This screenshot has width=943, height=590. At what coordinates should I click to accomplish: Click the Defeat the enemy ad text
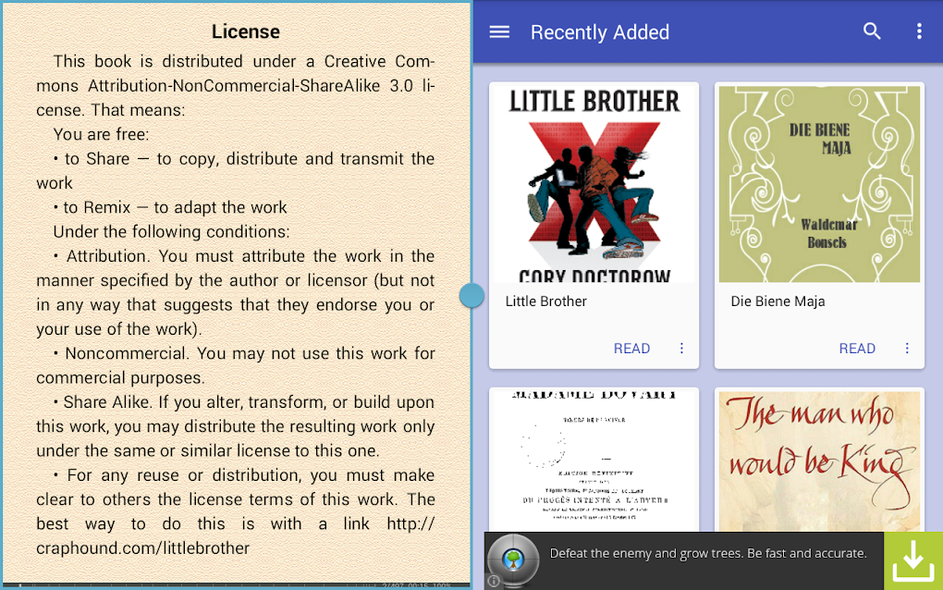pyautogui.click(x=708, y=553)
